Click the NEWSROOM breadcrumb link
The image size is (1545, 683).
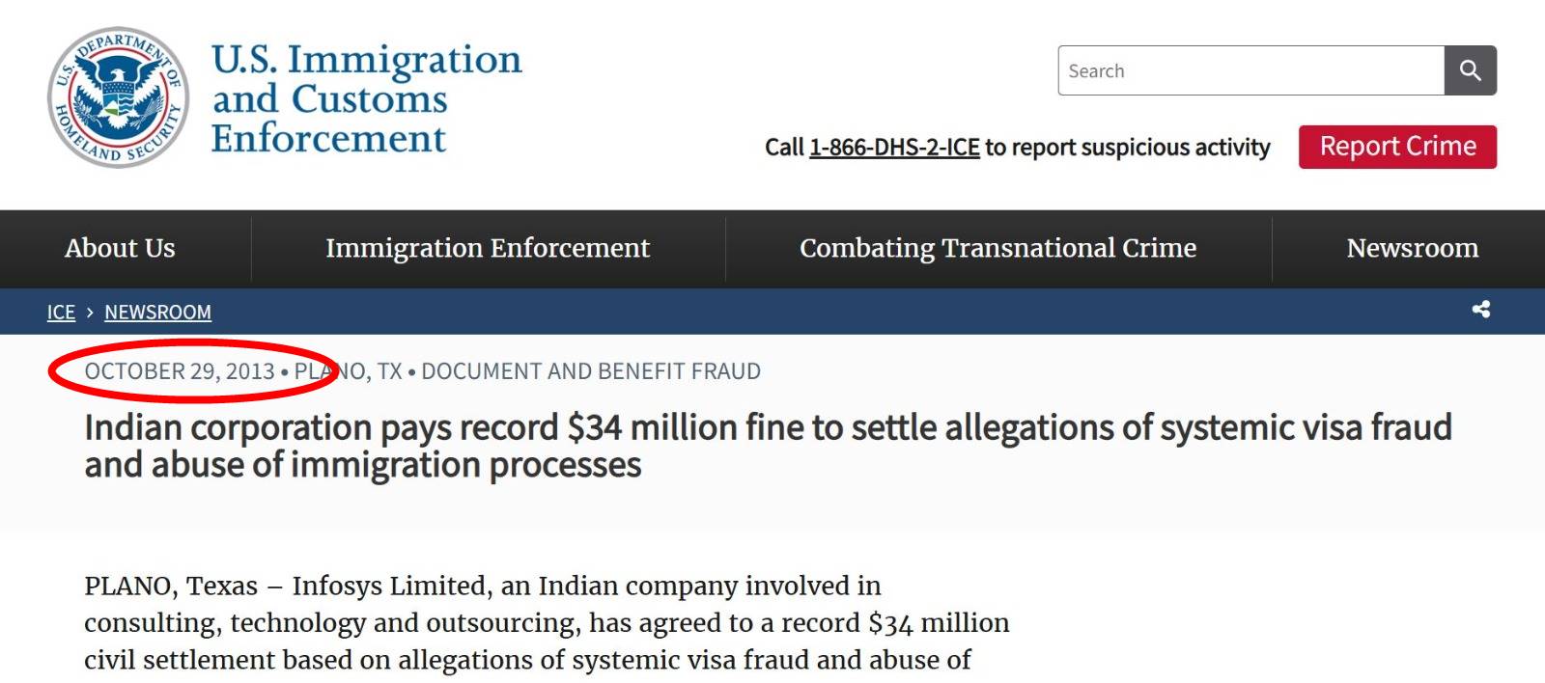click(157, 313)
